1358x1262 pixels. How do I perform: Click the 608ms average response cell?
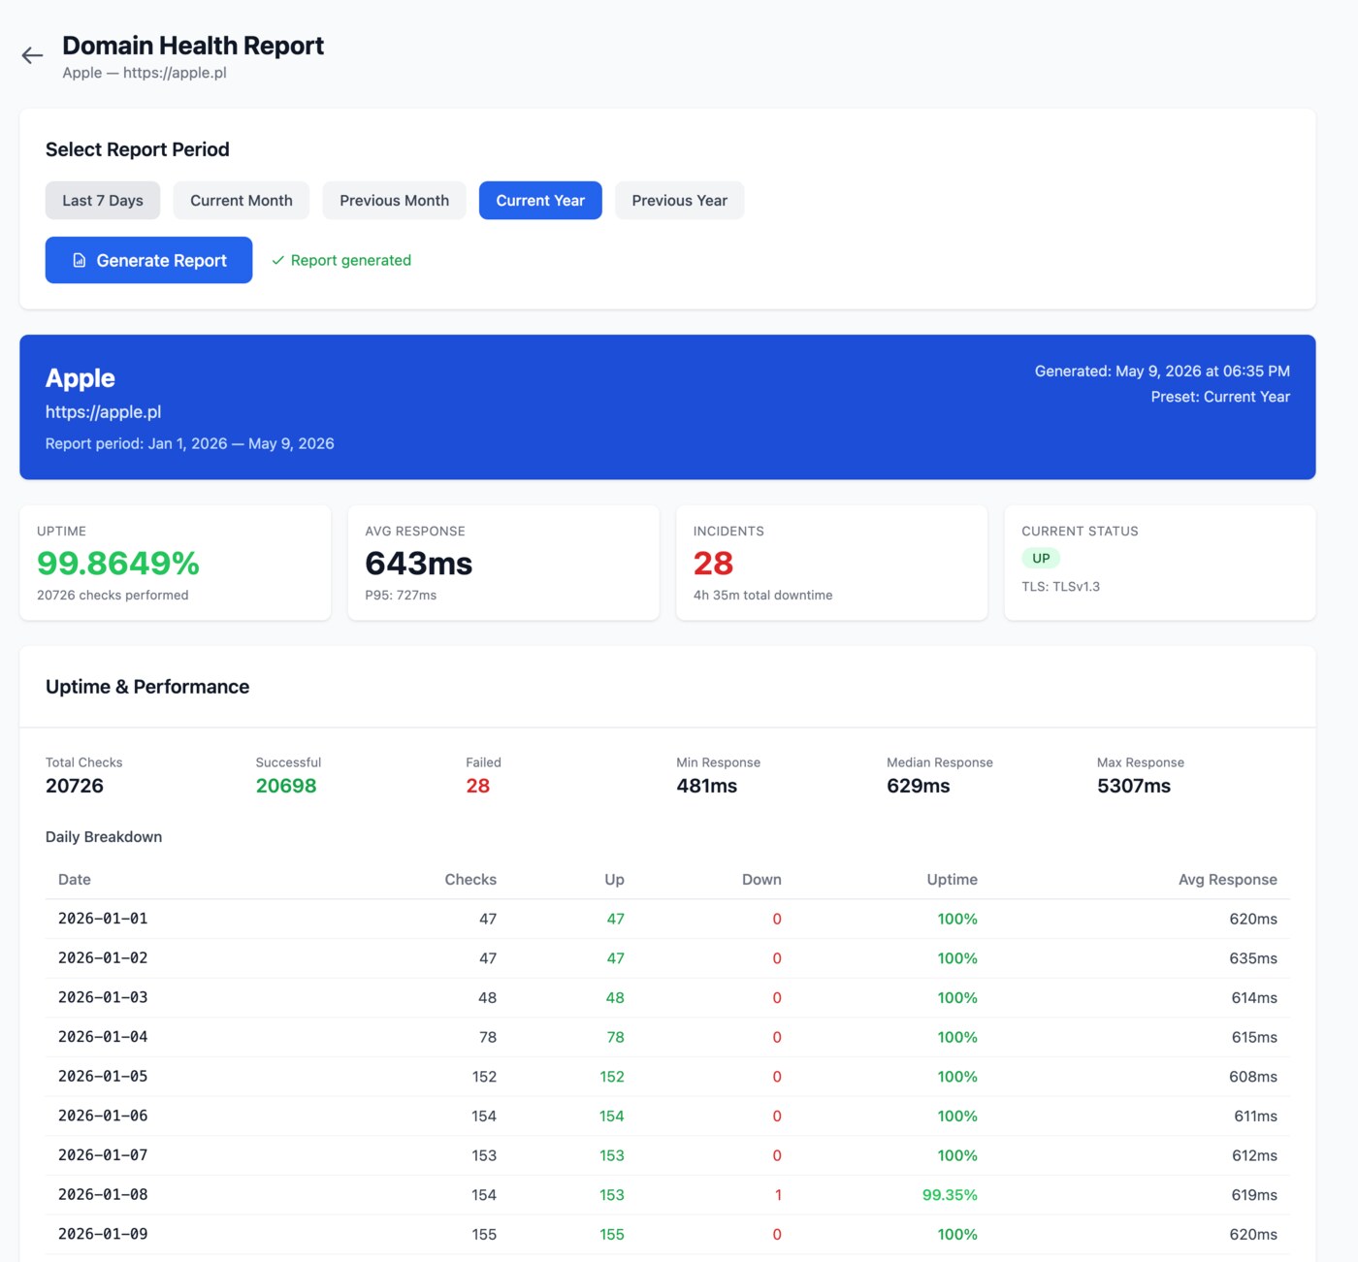coord(1252,1077)
